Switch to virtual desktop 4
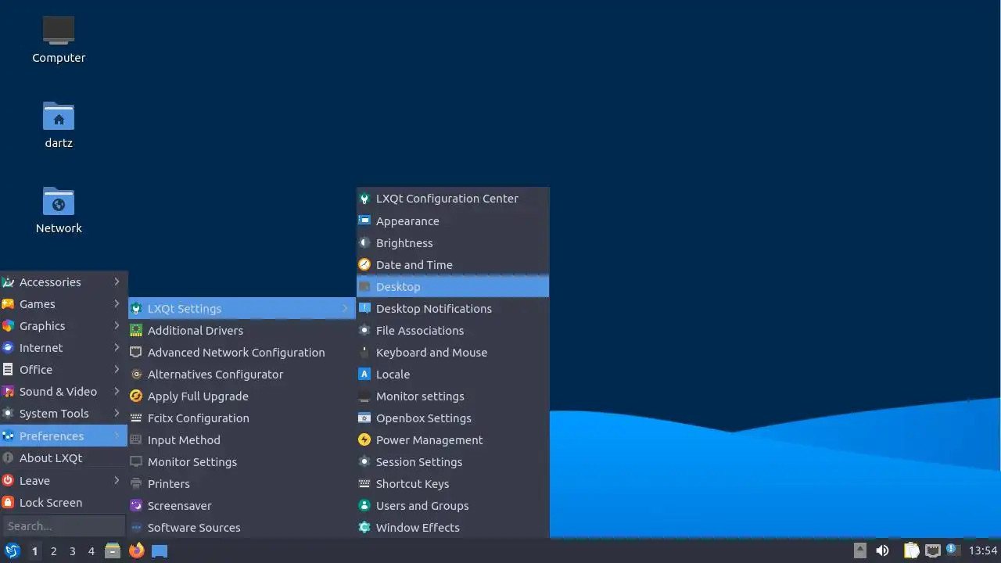Viewport: 1001px width, 563px height. point(91,551)
